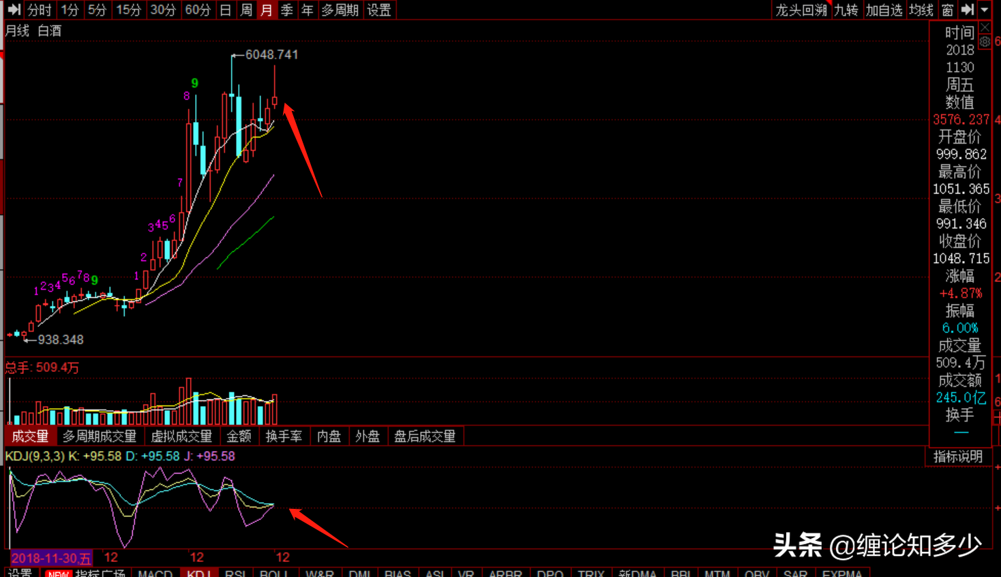Select the 60分 period
Screen dimensions: 1001x577
coord(198,10)
